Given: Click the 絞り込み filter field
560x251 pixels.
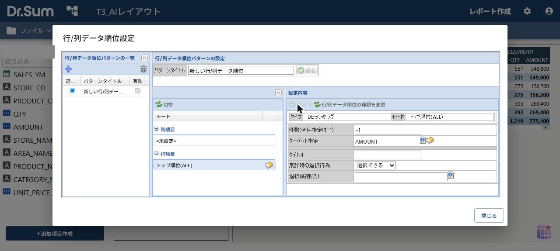Looking at the screenshot, I should [x=27, y=62].
